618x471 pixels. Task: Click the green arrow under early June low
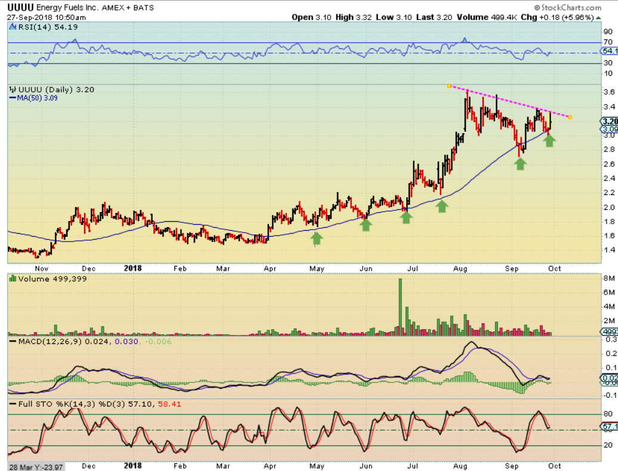(x=366, y=225)
